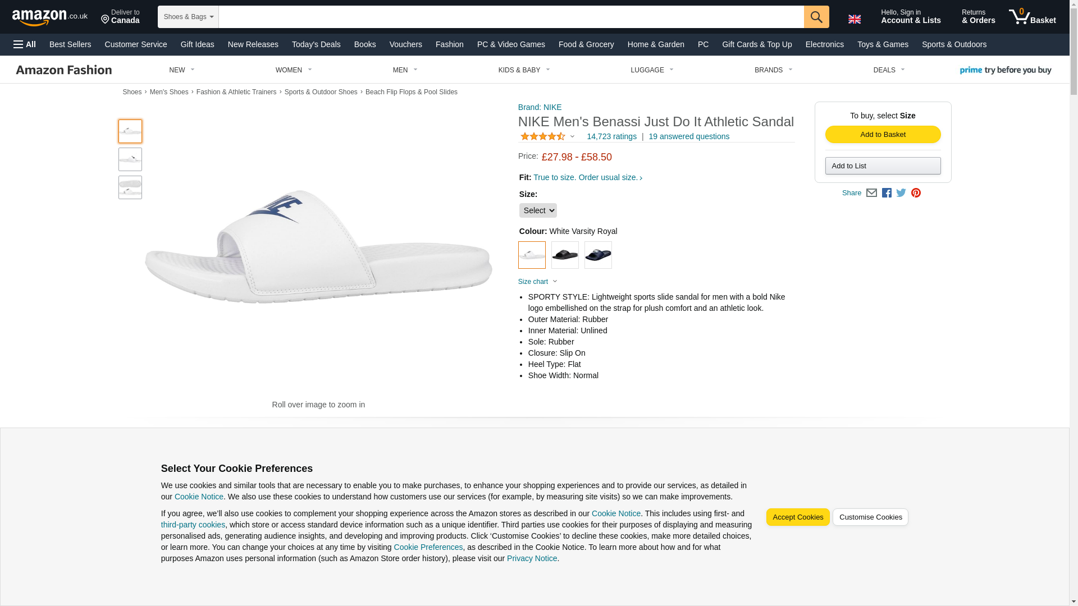Share product via email icon
The width and height of the screenshot is (1078, 606).
click(871, 193)
